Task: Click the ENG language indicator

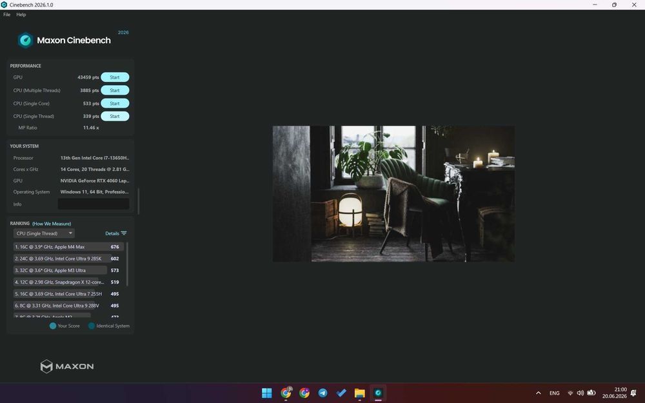Action: click(x=555, y=393)
